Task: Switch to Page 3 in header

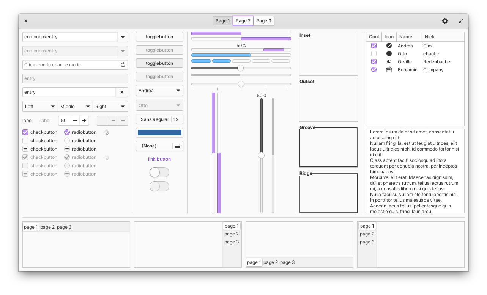Action: coord(264,21)
